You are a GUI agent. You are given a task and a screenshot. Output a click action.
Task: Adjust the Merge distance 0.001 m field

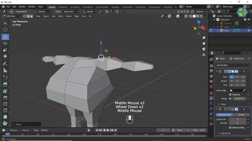click(239, 99)
